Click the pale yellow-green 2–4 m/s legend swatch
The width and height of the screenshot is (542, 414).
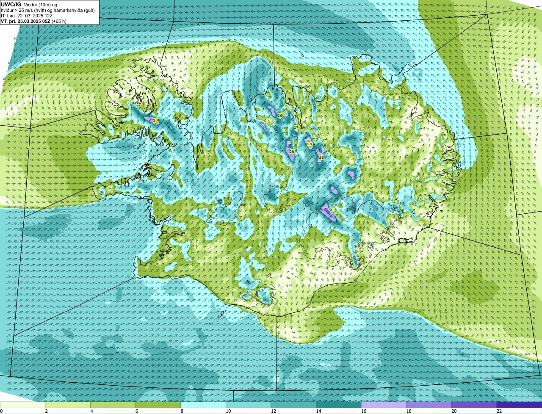[68, 405]
